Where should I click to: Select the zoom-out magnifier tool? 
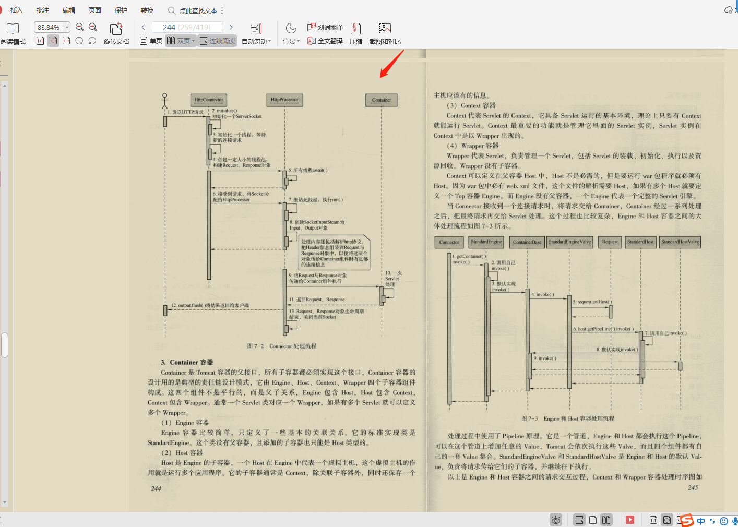tap(79, 27)
